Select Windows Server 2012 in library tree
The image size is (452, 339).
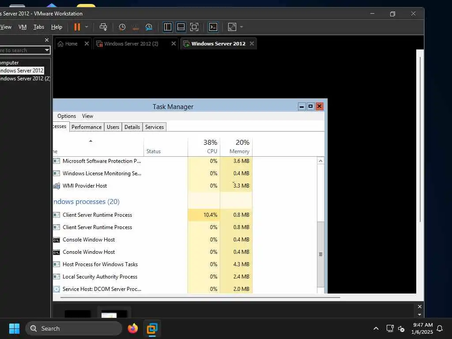(x=22, y=71)
